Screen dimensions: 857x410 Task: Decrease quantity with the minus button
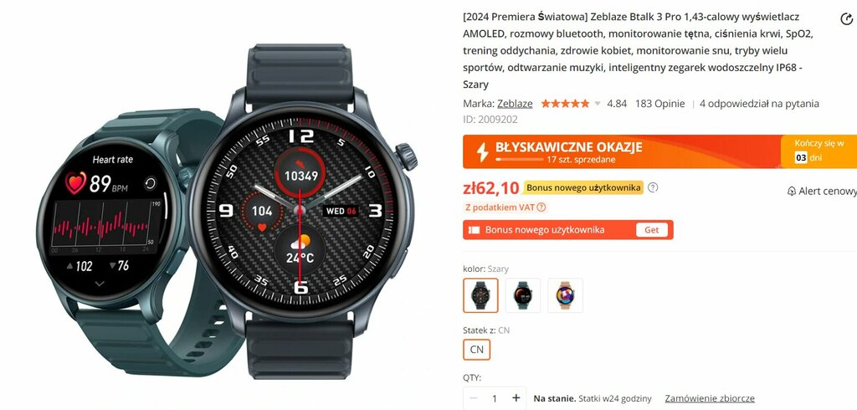pos(474,398)
